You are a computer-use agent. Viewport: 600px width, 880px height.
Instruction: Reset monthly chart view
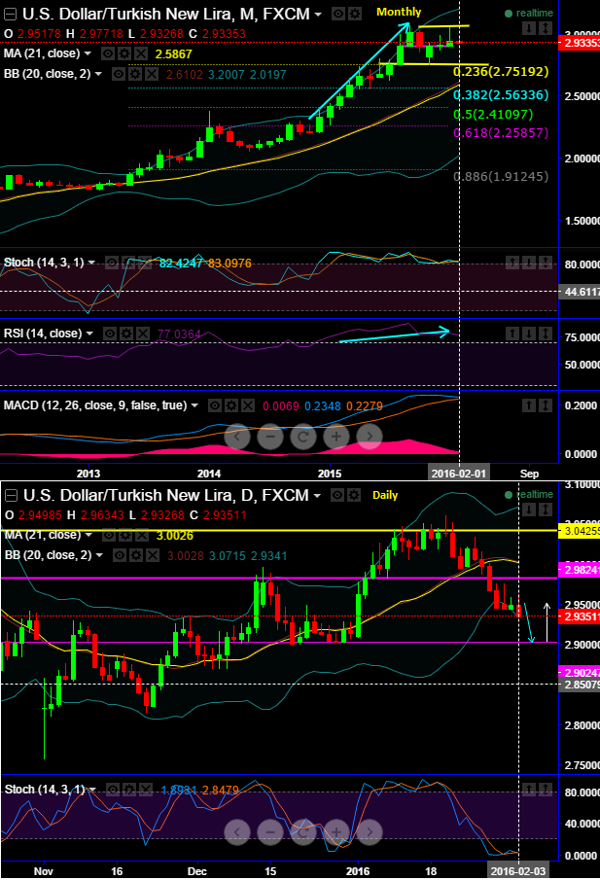click(303, 436)
